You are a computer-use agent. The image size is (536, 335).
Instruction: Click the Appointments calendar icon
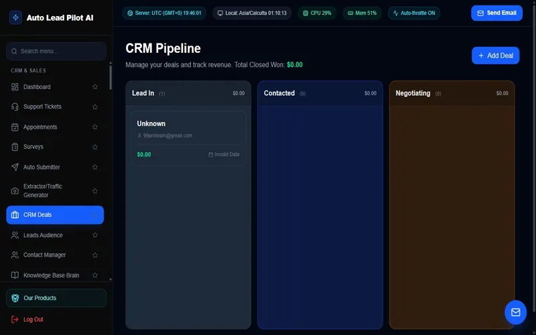click(15, 127)
